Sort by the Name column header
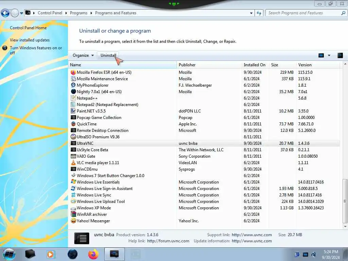The width and height of the screenshot is (348, 261). tap(122, 65)
